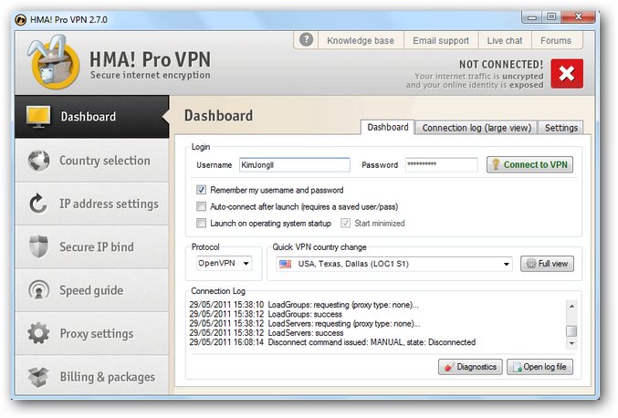618x418 pixels.
Task: Click the help question mark icon
Action: (x=306, y=40)
